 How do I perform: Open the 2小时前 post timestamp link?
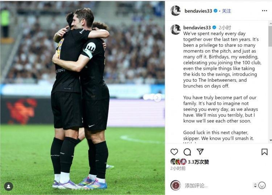coord(178,168)
